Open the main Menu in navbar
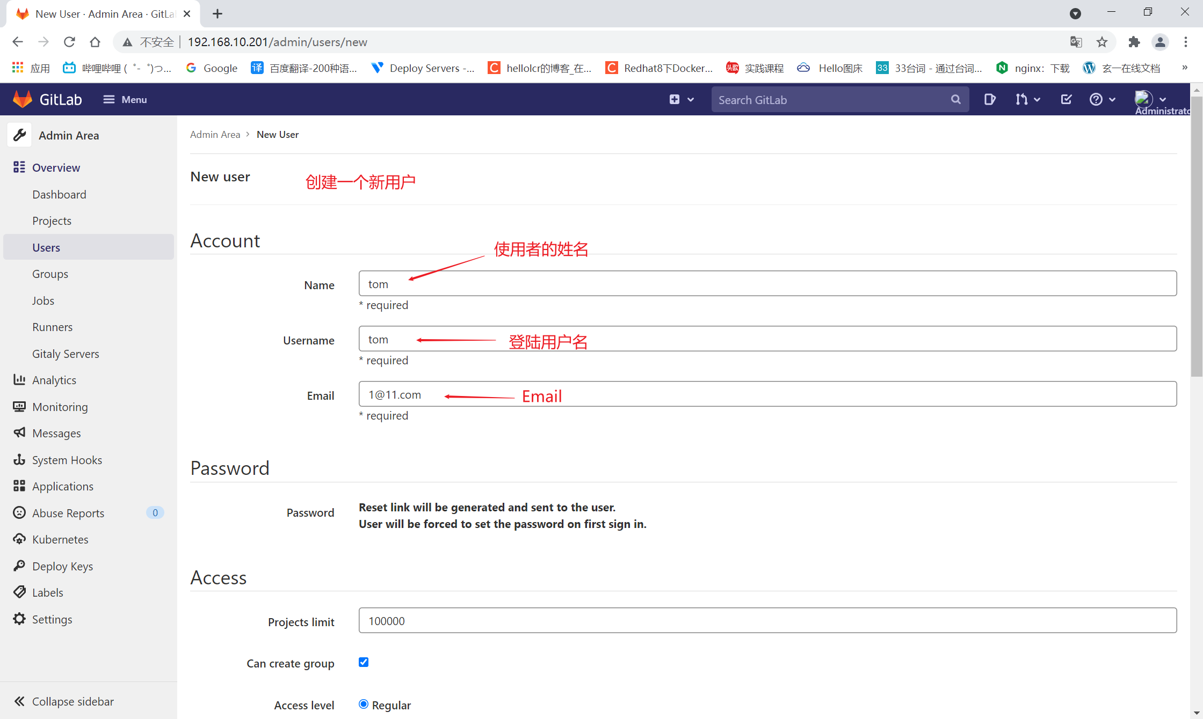The width and height of the screenshot is (1203, 719). (x=125, y=99)
